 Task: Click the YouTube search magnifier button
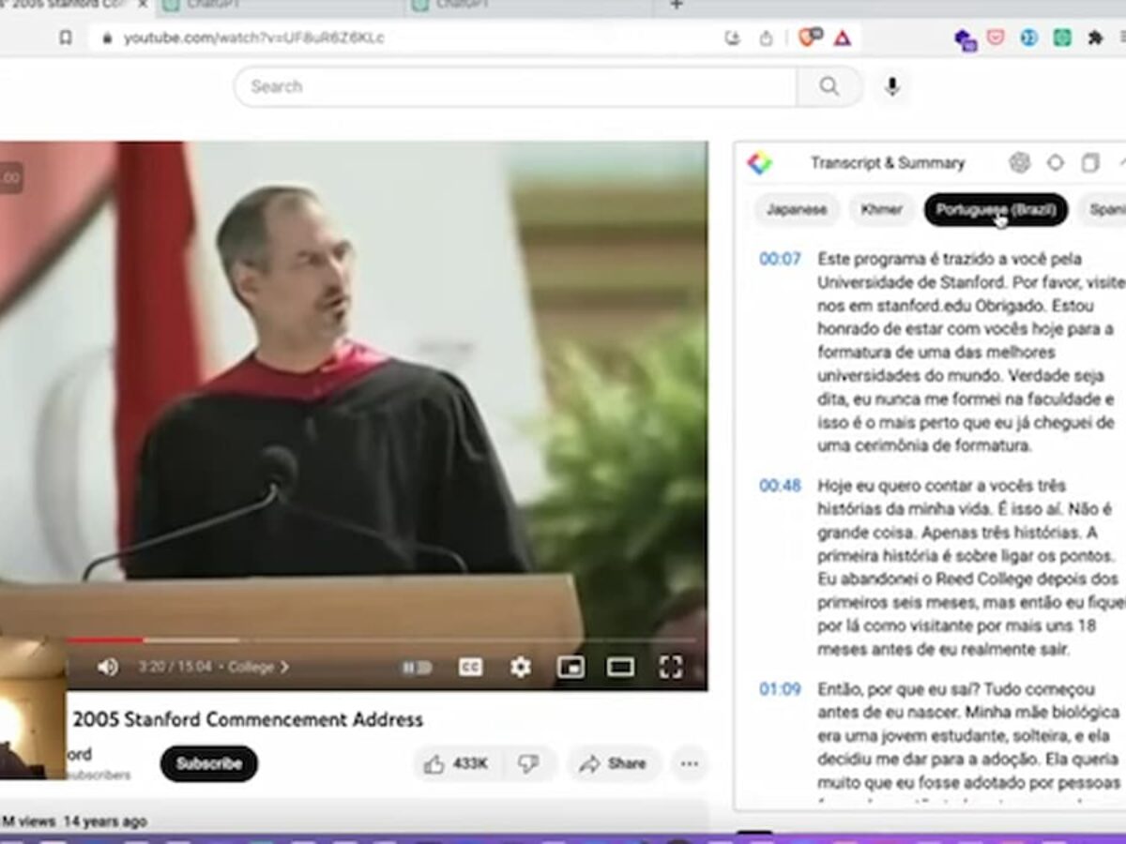click(x=829, y=86)
